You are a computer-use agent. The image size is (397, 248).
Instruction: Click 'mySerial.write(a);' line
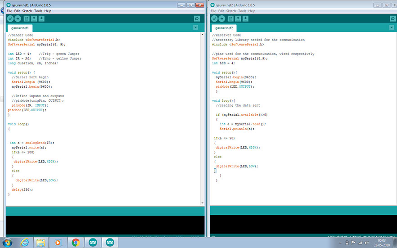pos(29,148)
